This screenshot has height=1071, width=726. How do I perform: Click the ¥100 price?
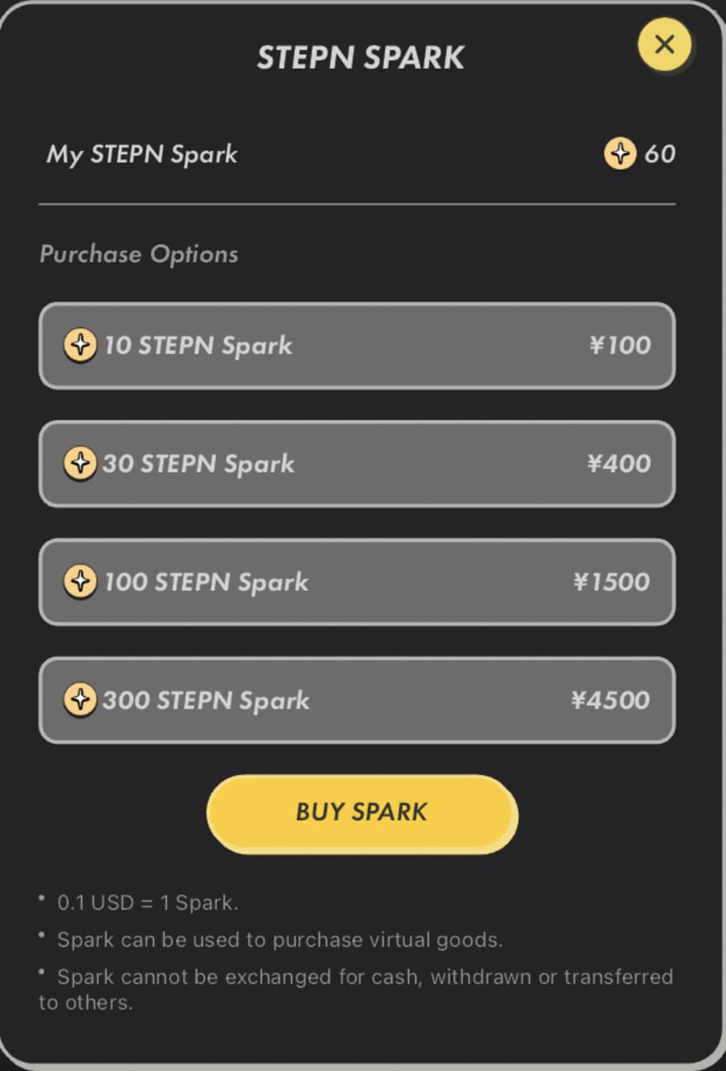click(x=620, y=345)
